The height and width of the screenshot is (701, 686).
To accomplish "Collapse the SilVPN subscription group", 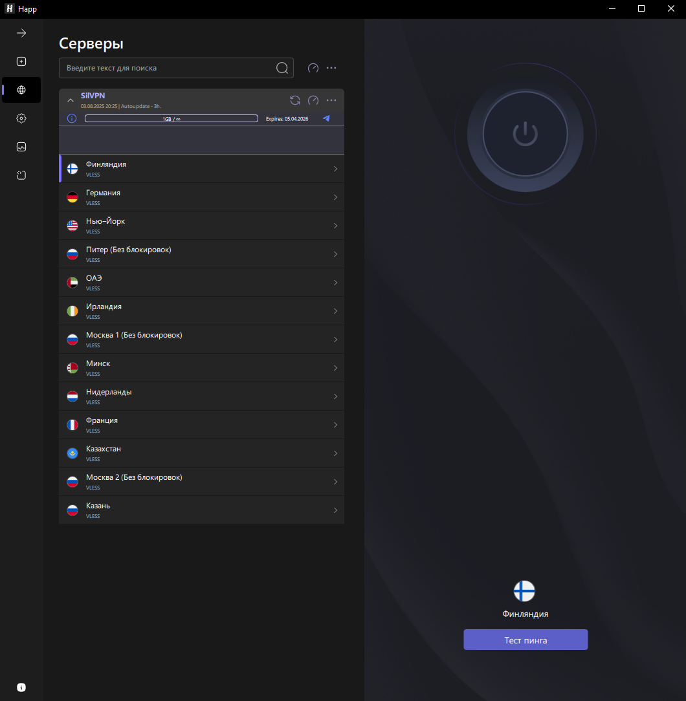I will (x=71, y=100).
